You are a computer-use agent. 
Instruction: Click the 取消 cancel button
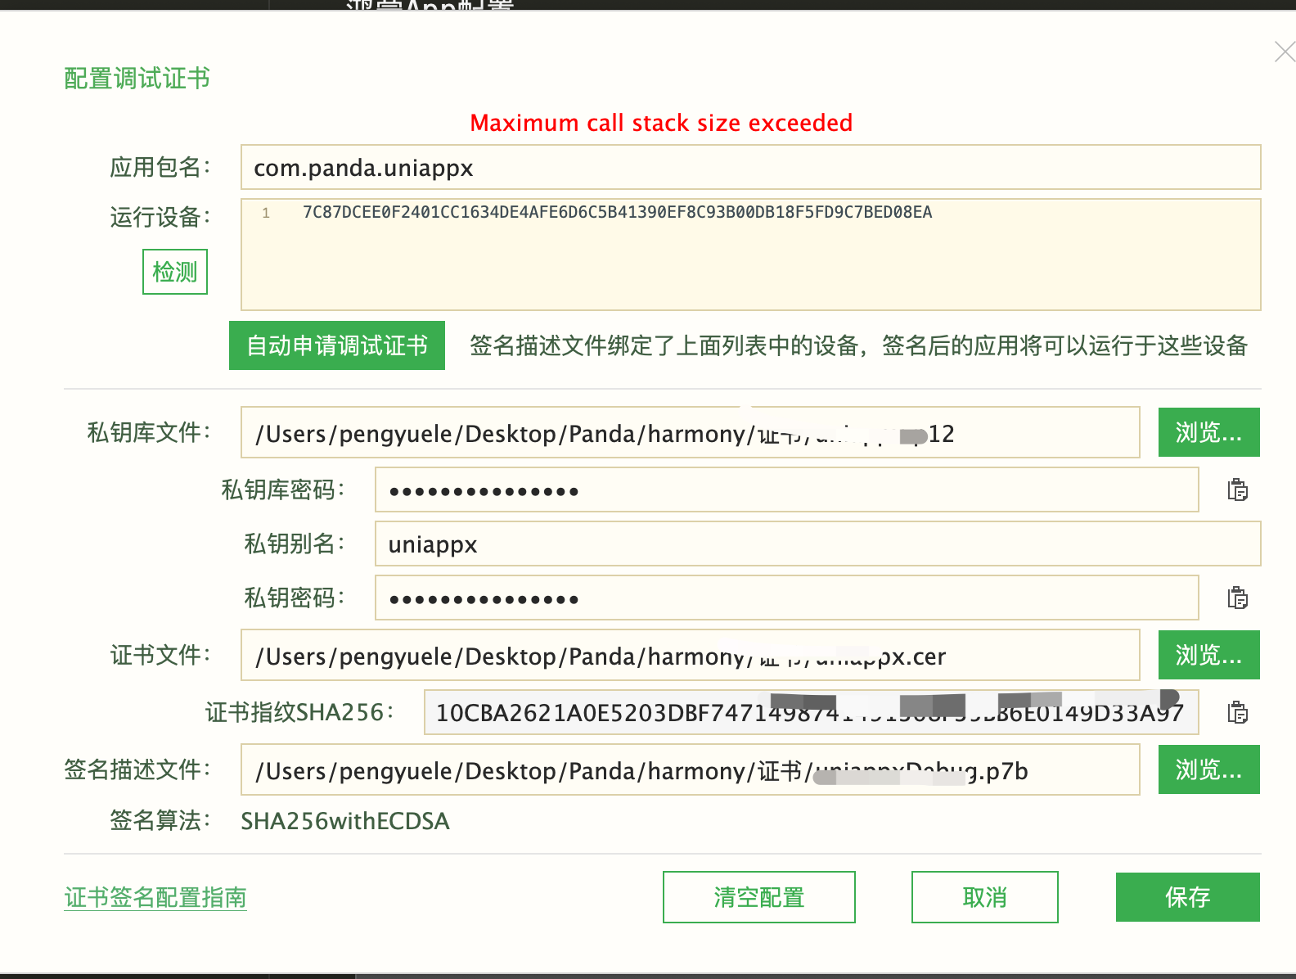(984, 897)
